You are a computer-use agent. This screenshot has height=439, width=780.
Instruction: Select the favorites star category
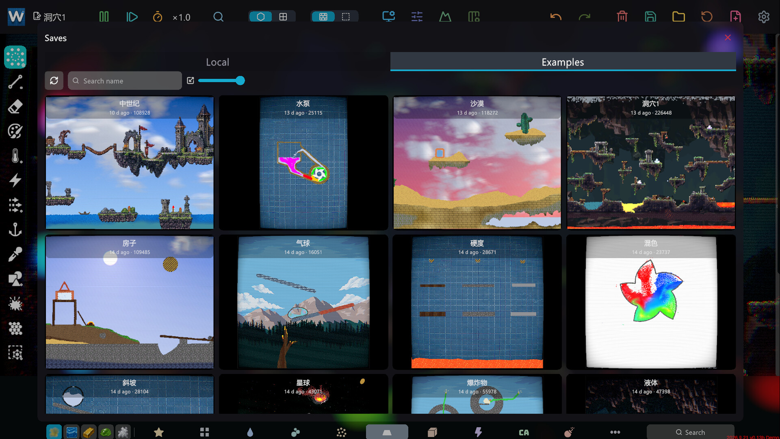coord(159,432)
